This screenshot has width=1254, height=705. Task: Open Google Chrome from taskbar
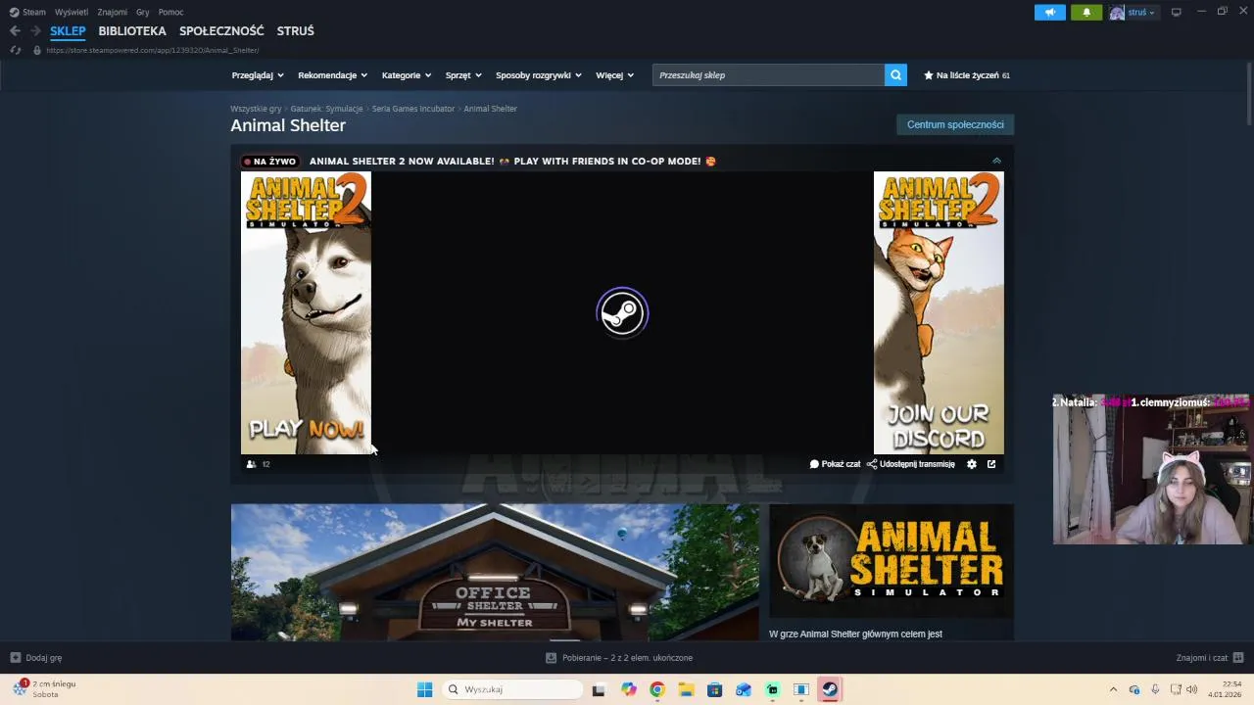[657, 689]
